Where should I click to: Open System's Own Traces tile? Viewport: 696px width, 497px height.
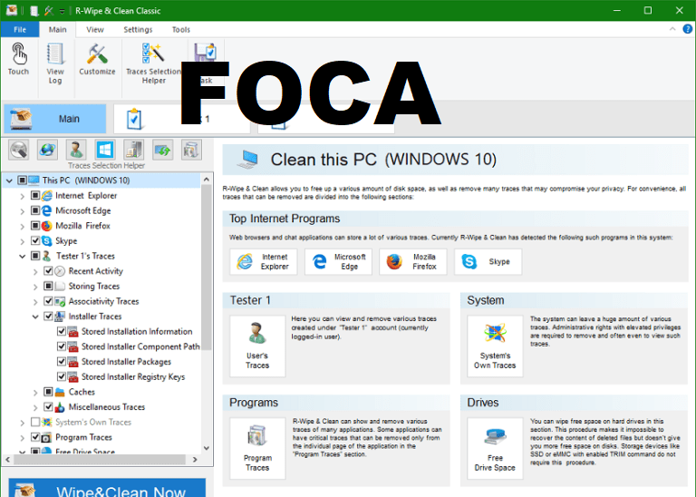(495, 346)
